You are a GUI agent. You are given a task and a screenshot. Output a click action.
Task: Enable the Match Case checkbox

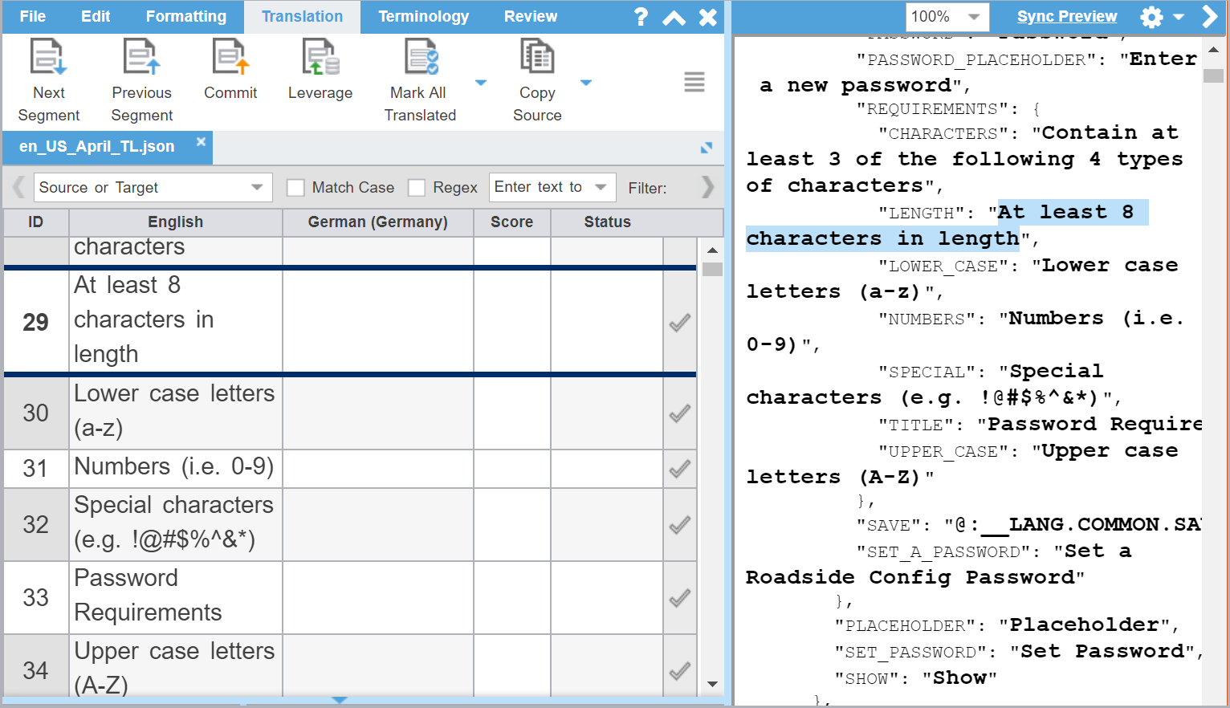(296, 188)
